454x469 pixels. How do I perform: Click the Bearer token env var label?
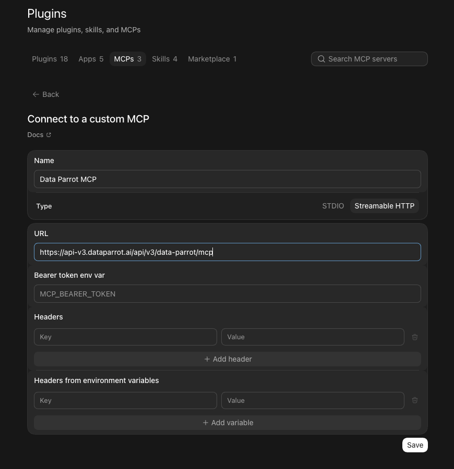click(69, 275)
